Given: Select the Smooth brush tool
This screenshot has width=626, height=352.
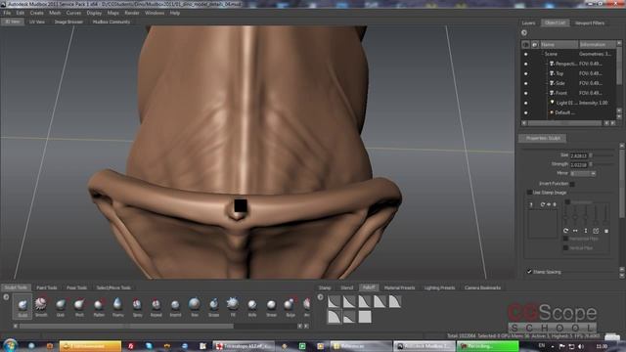Looking at the screenshot, I should pyautogui.click(x=41, y=306).
